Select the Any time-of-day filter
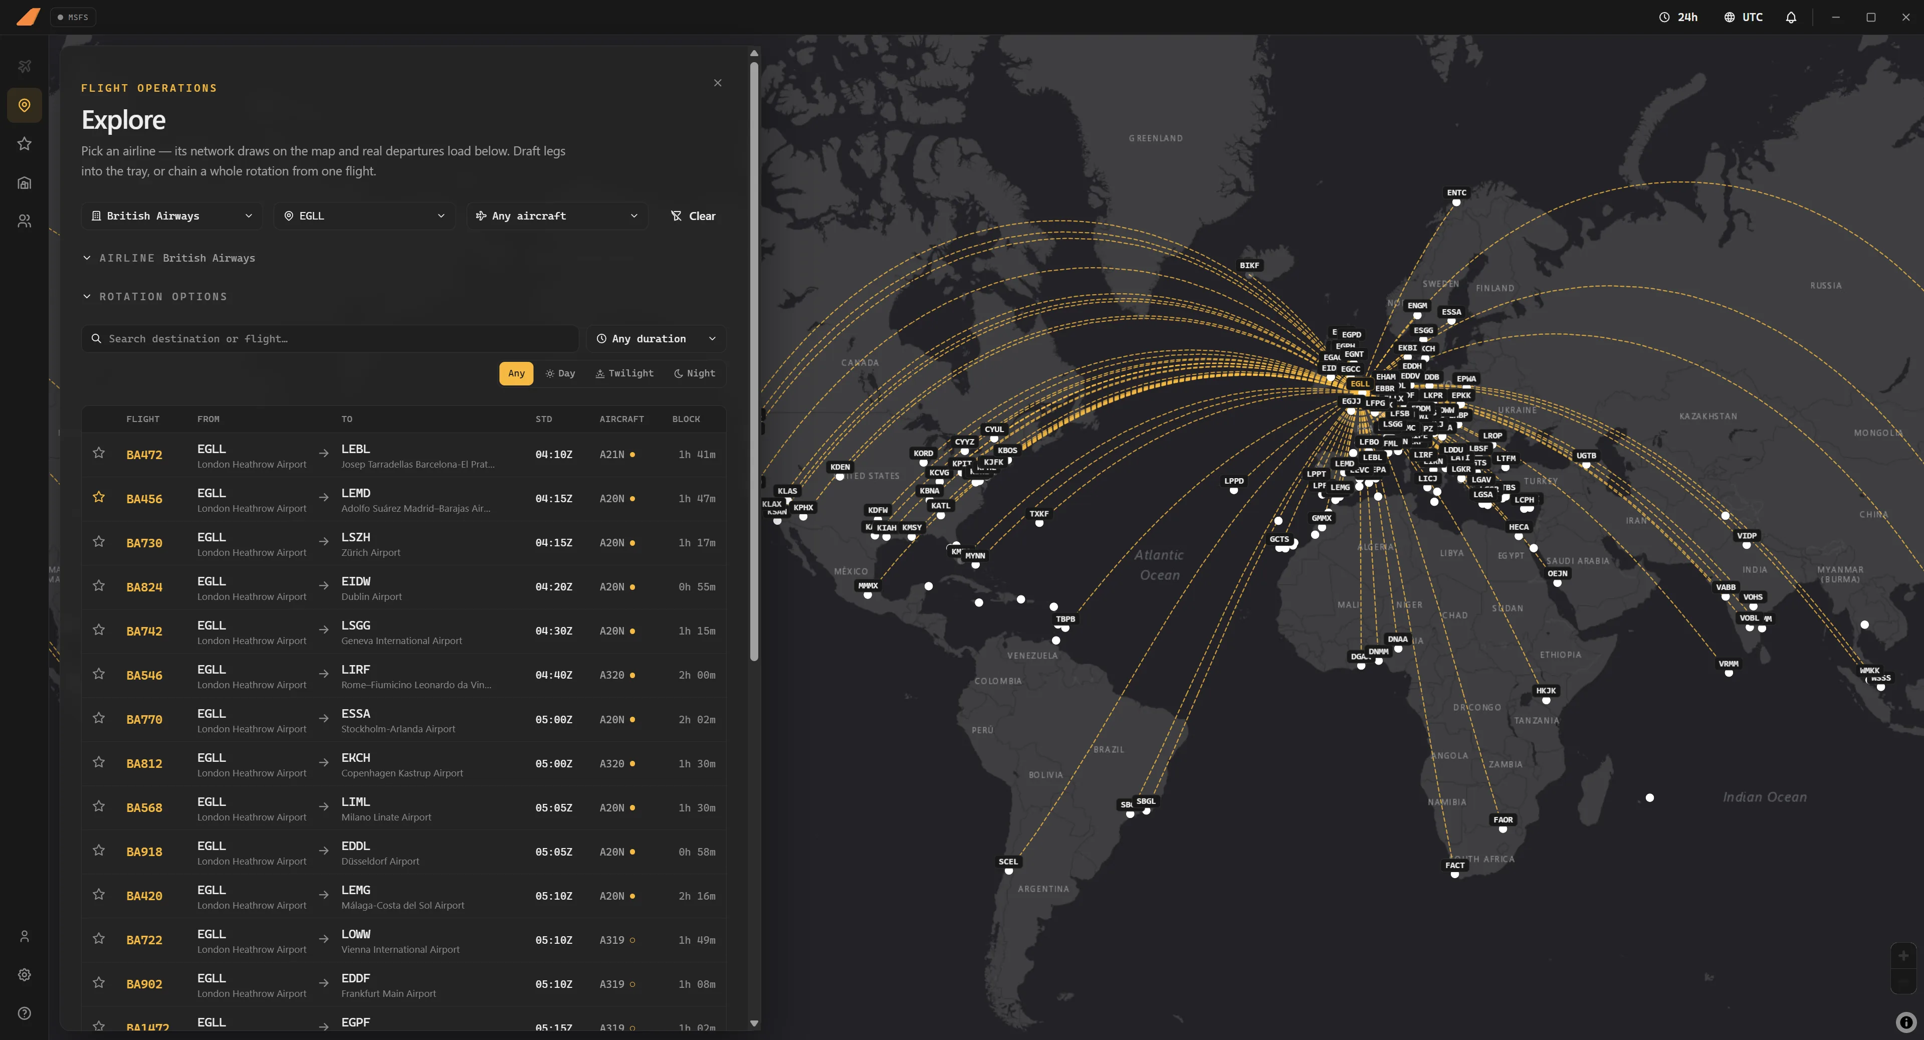This screenshot has height=1040, width=1924. pos(516,373)
